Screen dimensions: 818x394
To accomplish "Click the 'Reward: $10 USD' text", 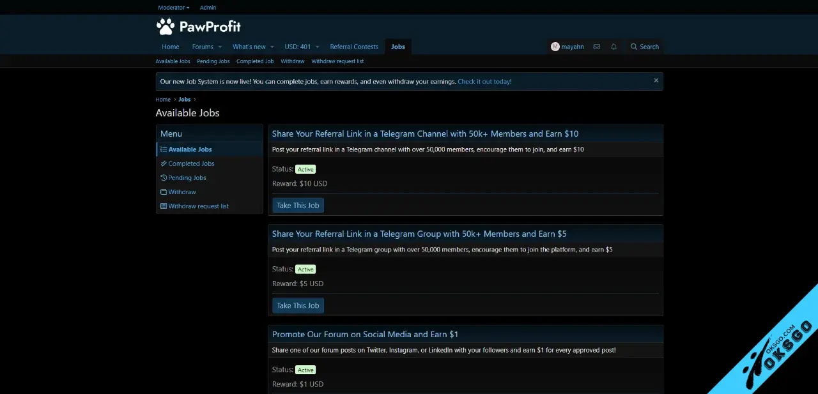I will 300,184.
